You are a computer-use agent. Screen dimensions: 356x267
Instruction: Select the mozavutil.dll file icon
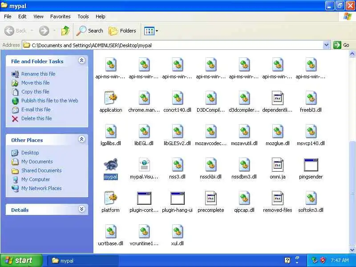pos(244,131)
